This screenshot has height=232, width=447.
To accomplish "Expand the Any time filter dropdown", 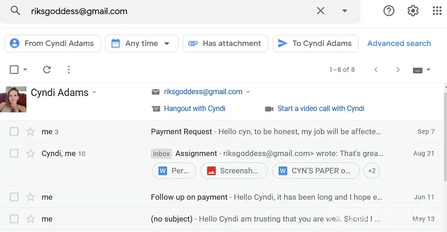I will [x=167, y=44].
